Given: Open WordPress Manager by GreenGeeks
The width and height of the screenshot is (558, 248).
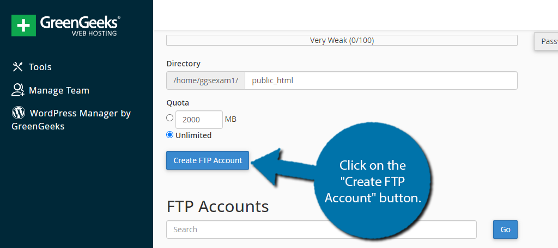Looking at the screenshot, I should 71,120.
